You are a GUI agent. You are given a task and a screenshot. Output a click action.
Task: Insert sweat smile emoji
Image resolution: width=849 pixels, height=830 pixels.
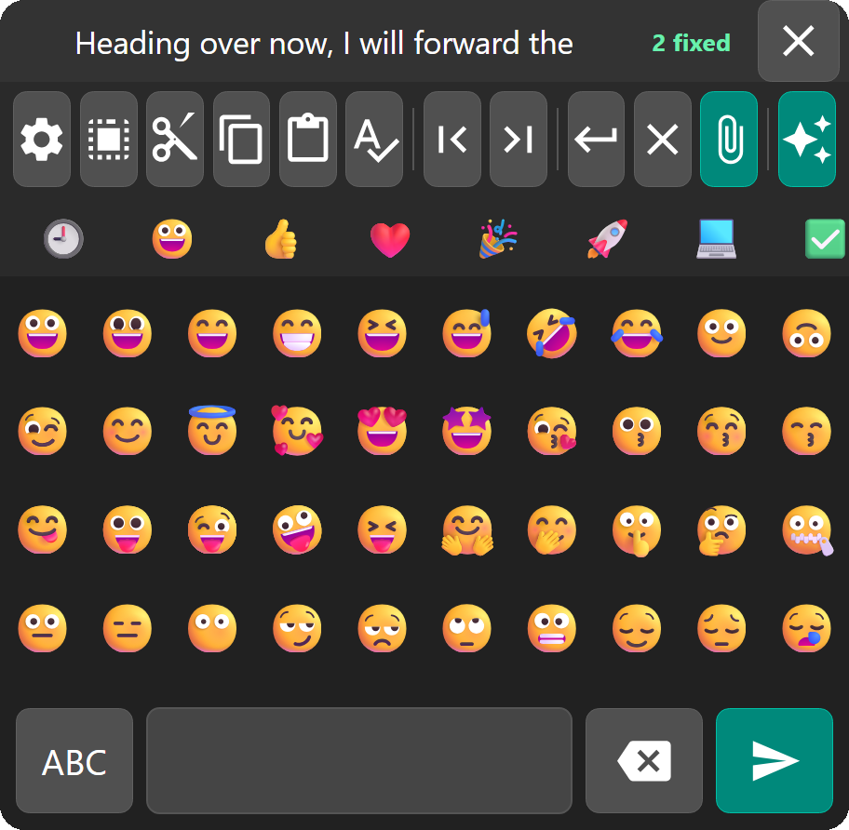(466, 333)
